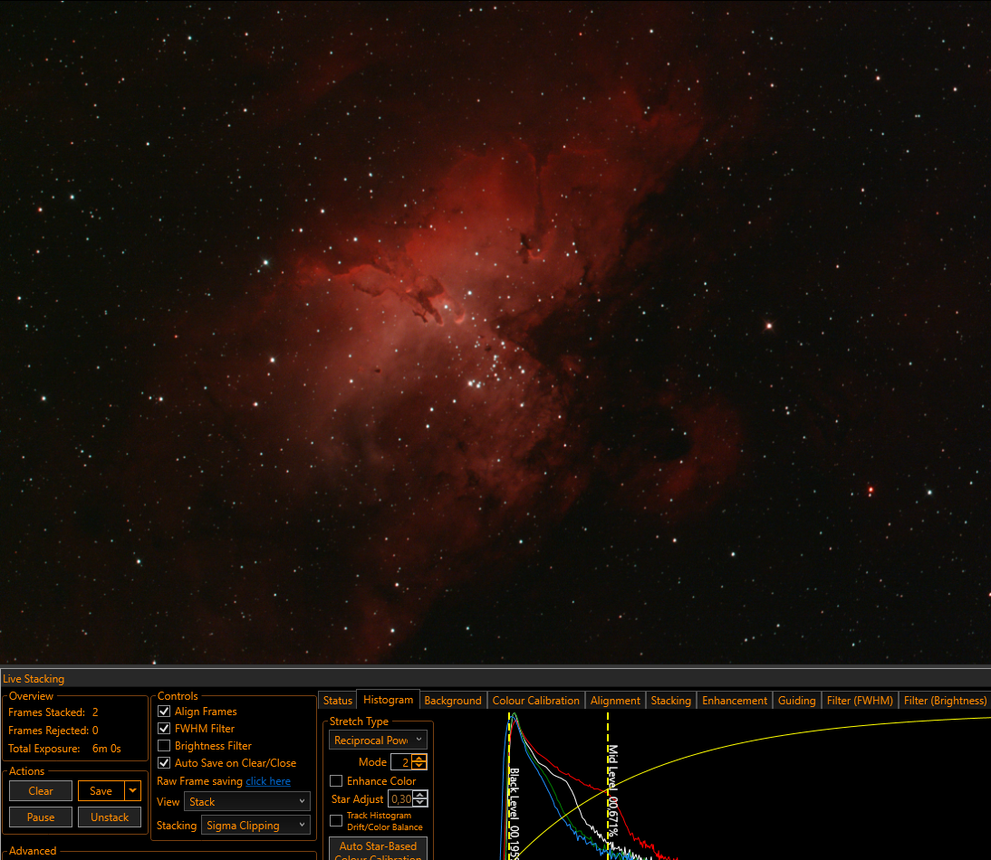The width and height of the screenshot is (991, 860).
Task: Open the Enhancement tab
Action: tap(735, 701)
